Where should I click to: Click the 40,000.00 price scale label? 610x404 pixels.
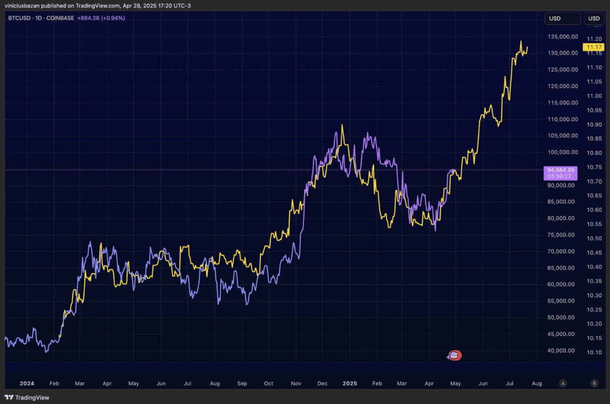tap(561, 351)
